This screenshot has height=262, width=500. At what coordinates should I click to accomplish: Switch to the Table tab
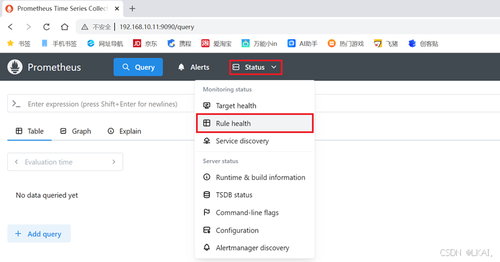tap(29, 131)
